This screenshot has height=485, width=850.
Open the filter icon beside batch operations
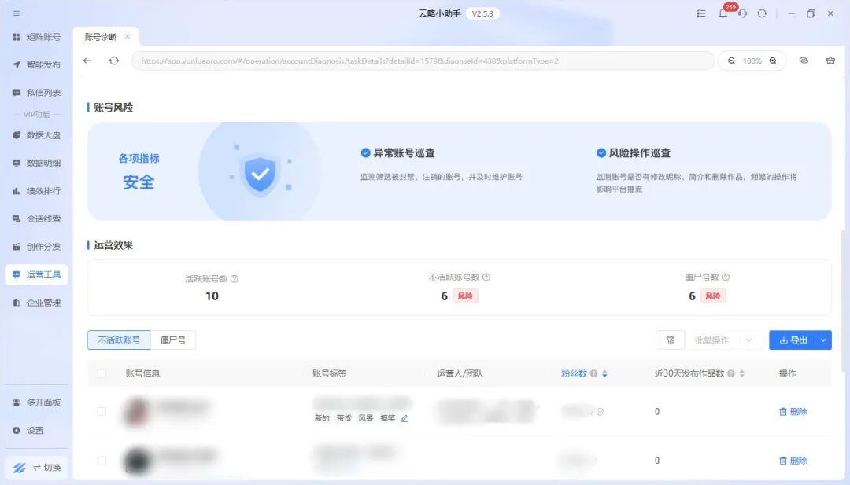click(x=670, y=340)
